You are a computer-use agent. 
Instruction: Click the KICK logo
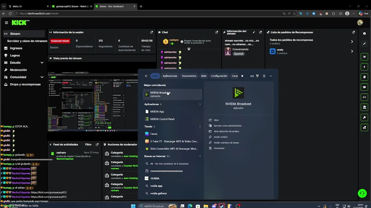pyautogui.click(x=21, y=23)
